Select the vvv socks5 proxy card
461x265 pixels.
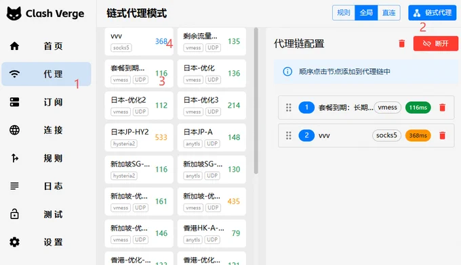tap(139, 42)
